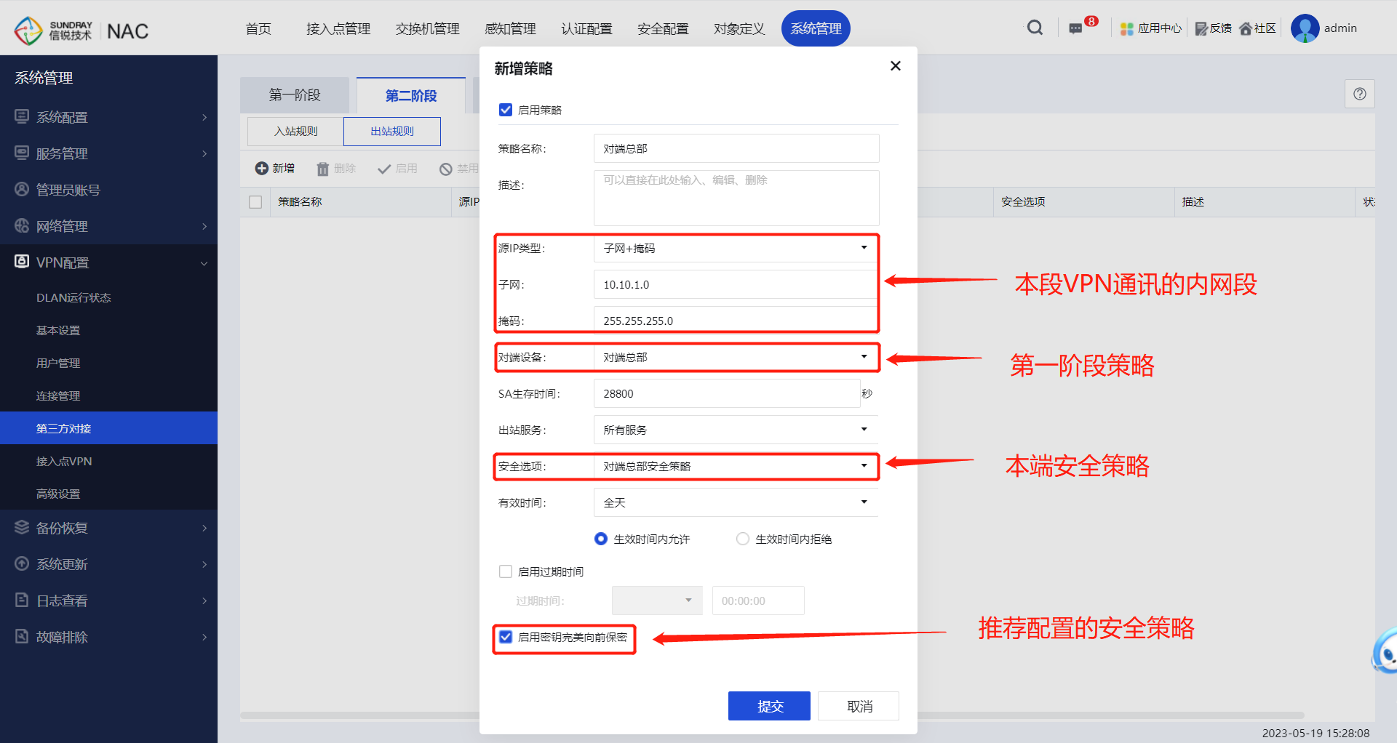1397x743 pixels.
Task: Open the 对端设备 dropdown
Action: coord(736,357)
